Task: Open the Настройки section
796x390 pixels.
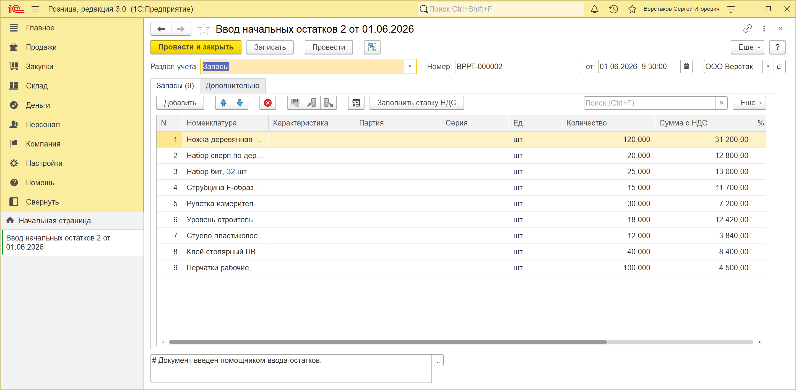Action: click(44, 163)
